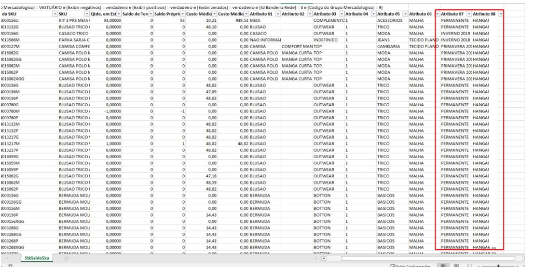Open the SKU column filter dropdown

(87, 14)
